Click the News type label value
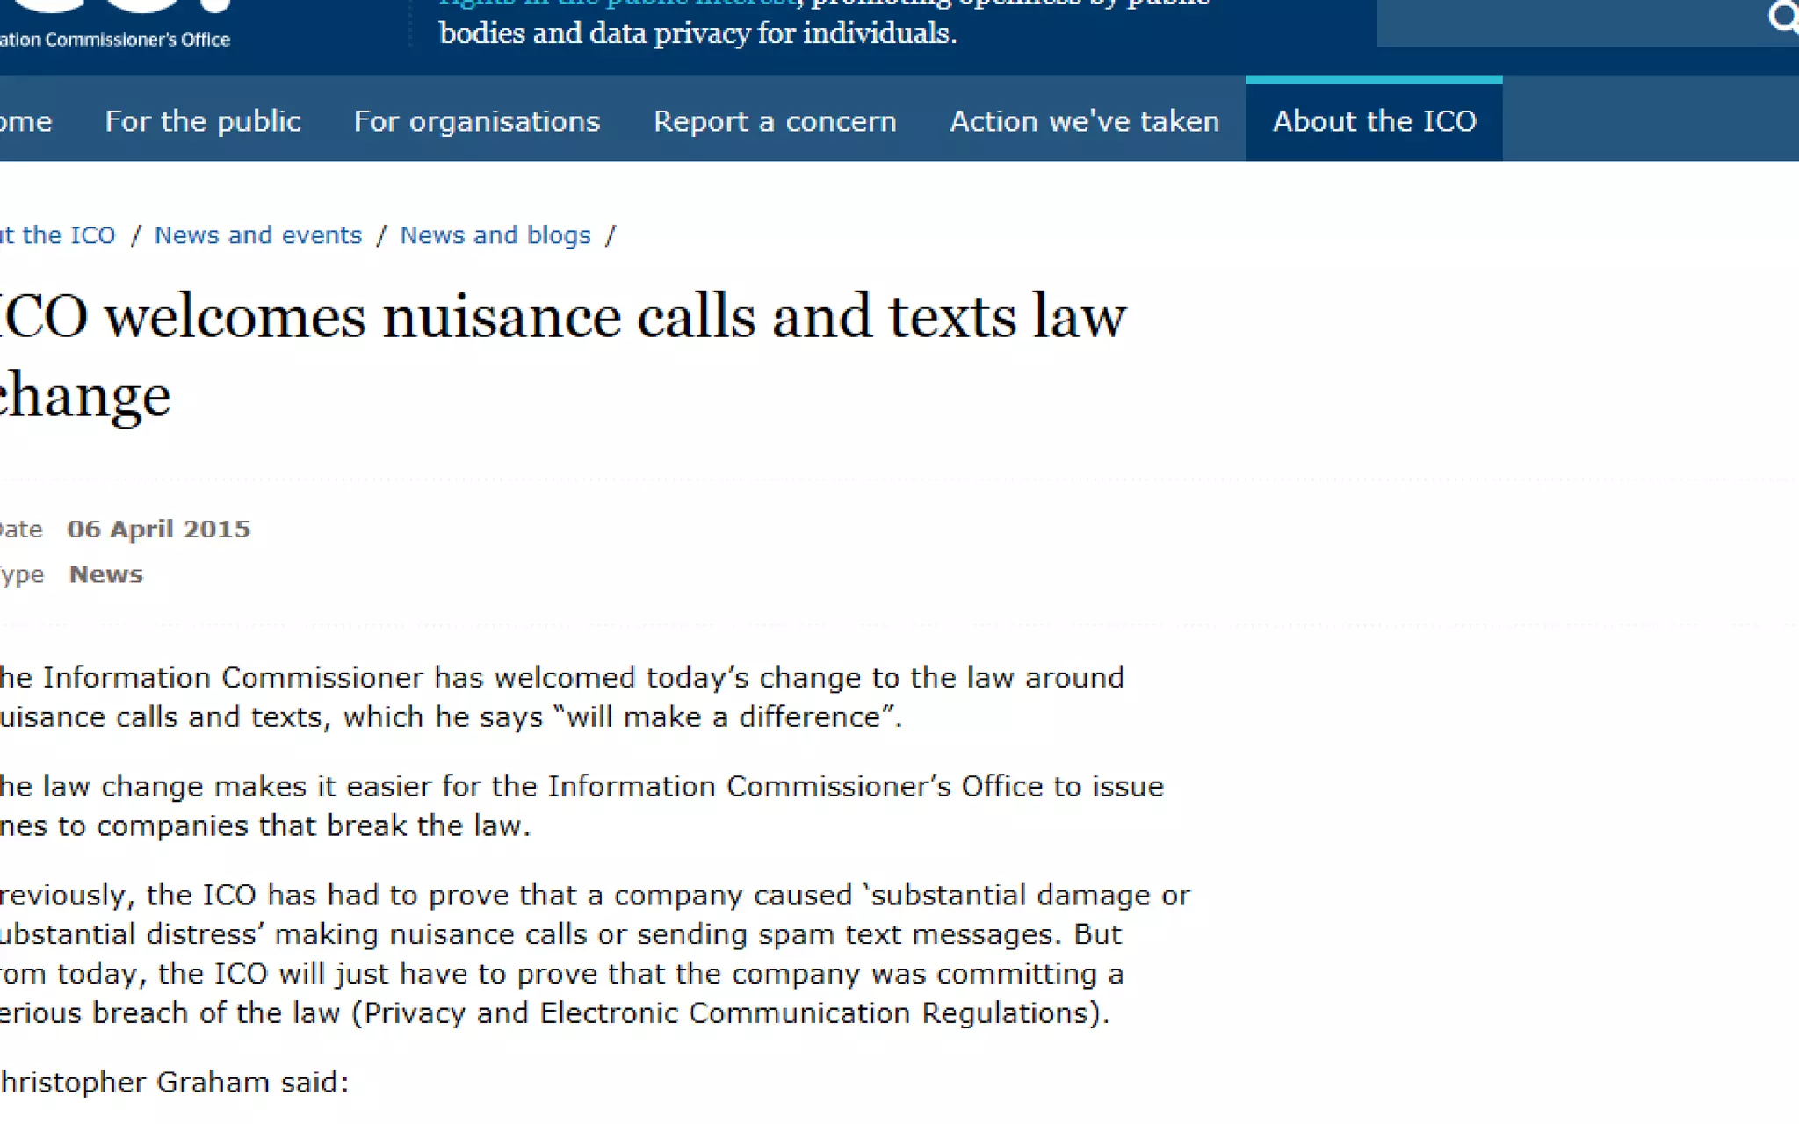 [106, 574]
